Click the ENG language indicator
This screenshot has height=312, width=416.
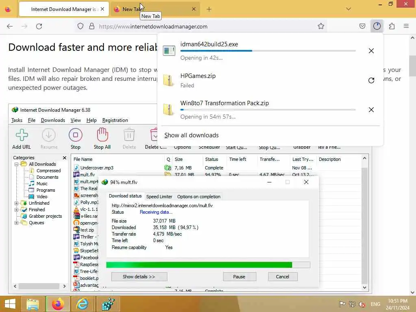[375, 304]
